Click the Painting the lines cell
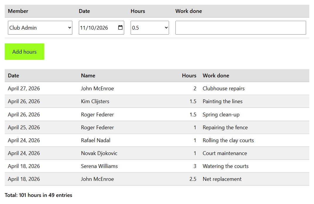Image resolution: width=314 pixels, height=204 pixels. point(223,101)
